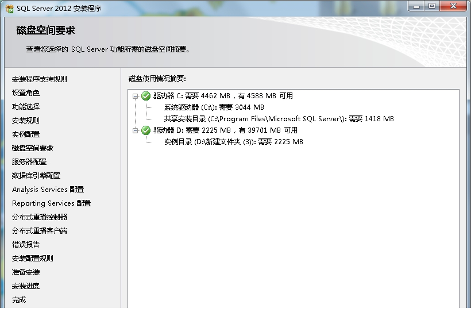
Task: Maximize the SQL Server 2012 setup window
Action: click(x=432, y=6)
